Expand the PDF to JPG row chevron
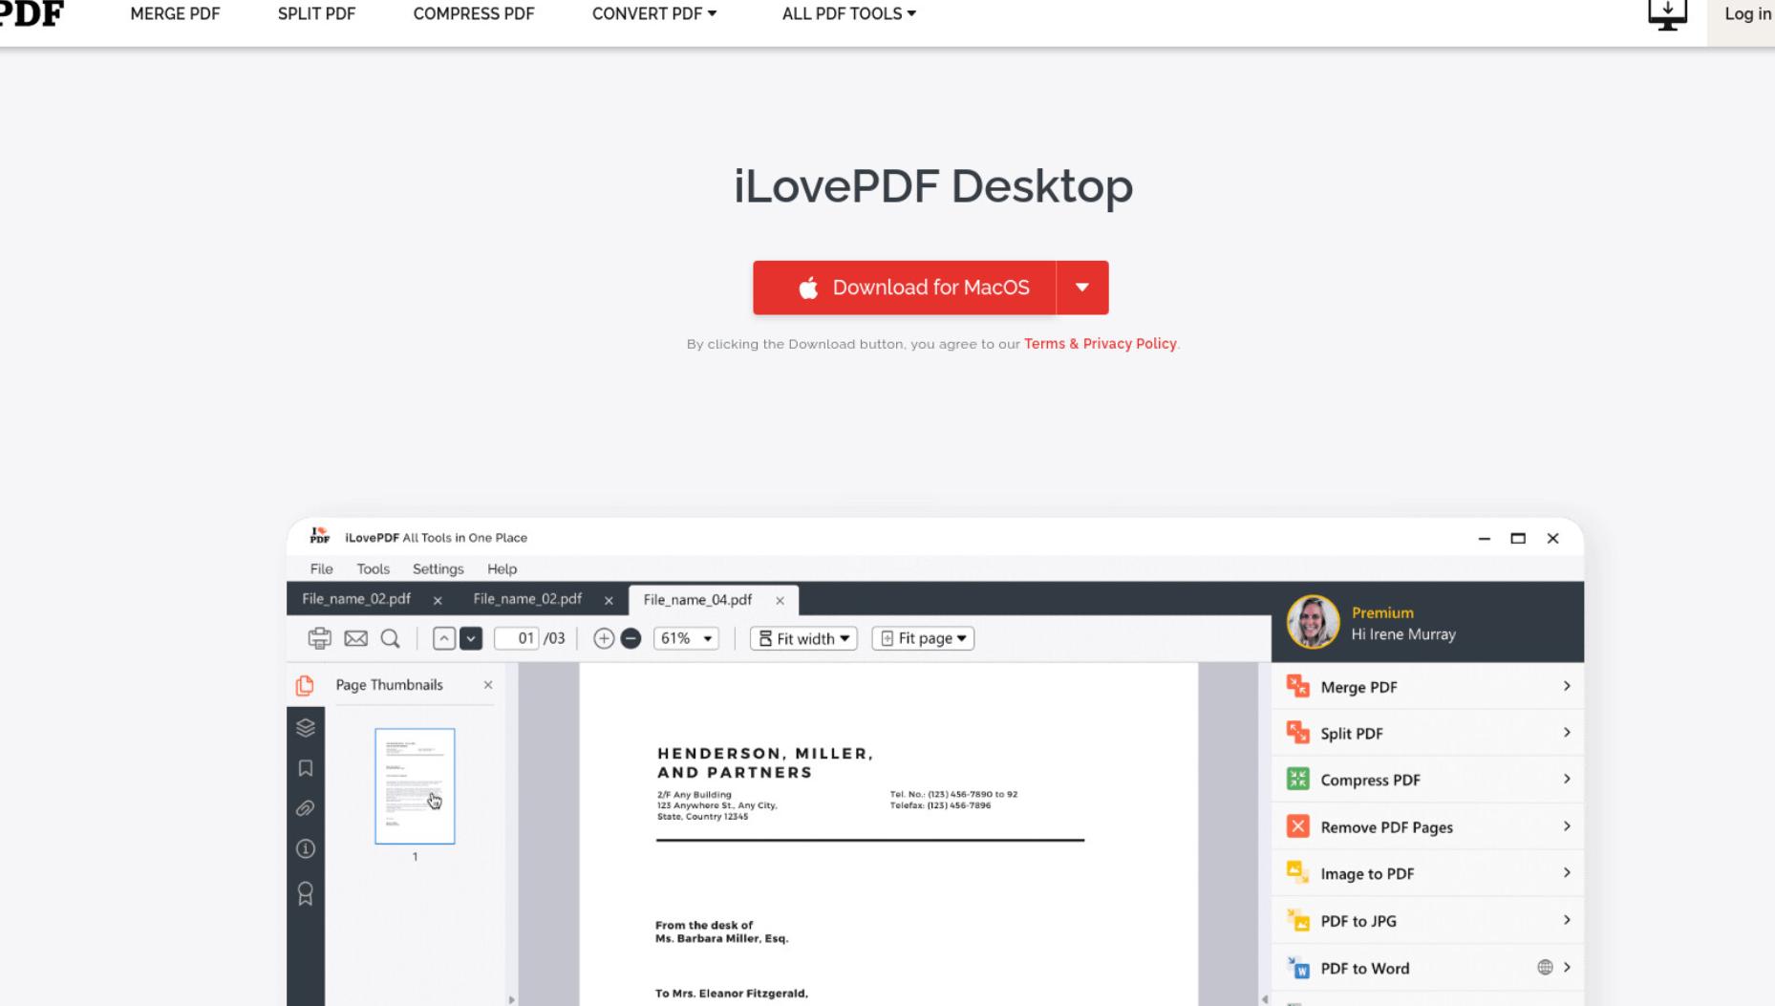 pyautogui.click(x=1567, y=920)
